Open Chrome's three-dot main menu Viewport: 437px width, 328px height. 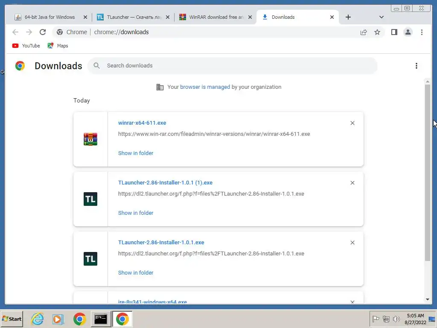(x=422, y=32)
